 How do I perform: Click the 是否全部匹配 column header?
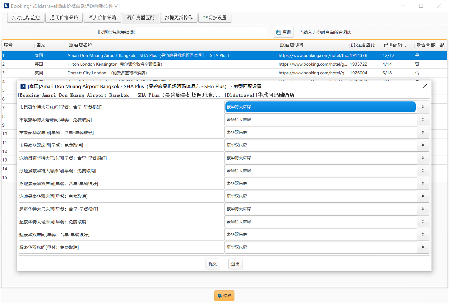tap(431, 45)
